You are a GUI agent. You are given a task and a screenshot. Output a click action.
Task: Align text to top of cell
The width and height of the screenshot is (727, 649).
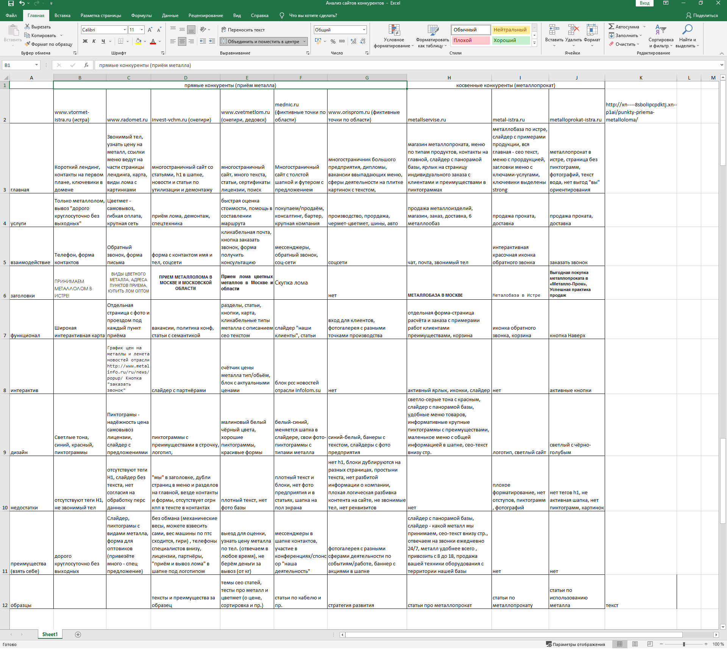click(173, 30)
